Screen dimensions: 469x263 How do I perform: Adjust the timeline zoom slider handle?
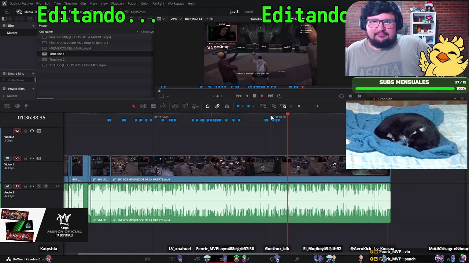click(299, 106)
